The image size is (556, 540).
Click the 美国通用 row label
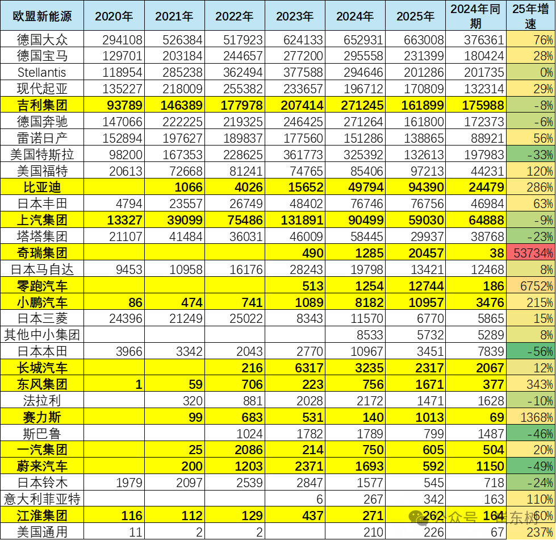pyautogui.click(x=42, y=532)
